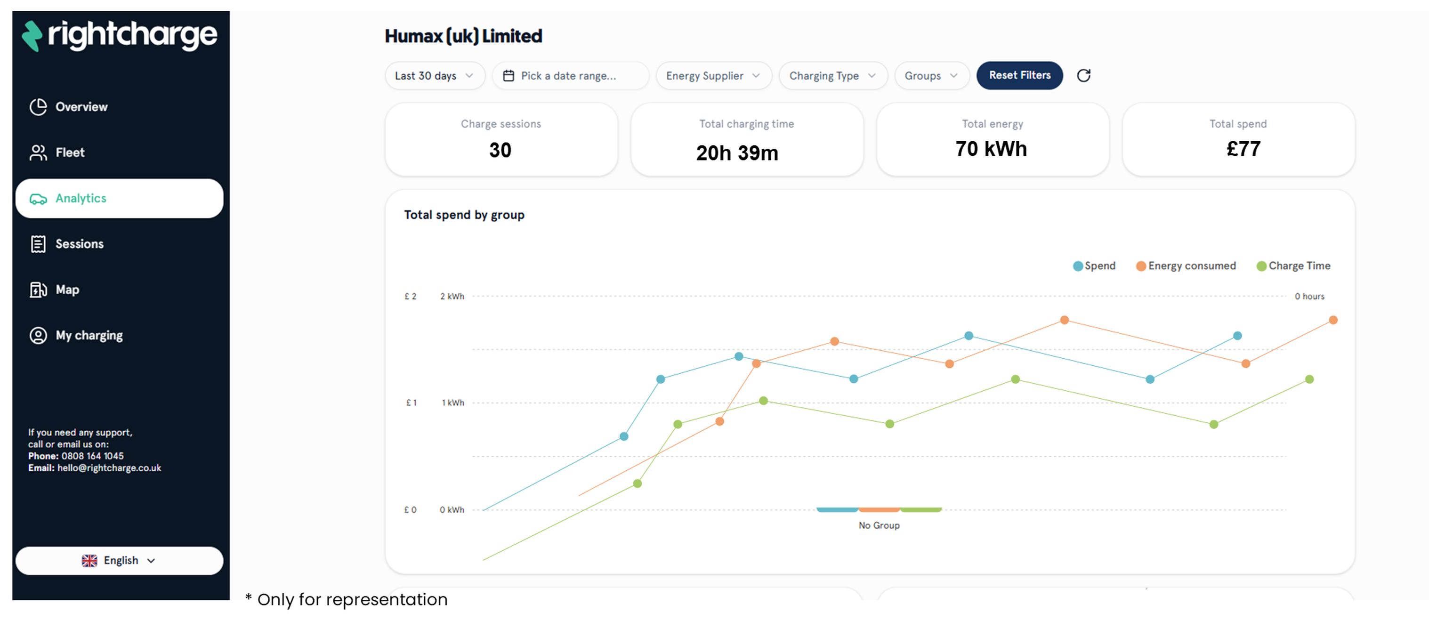Click the Fleet people icon
The height and width of the screenshot is (620, 1429).
point(38,153)
